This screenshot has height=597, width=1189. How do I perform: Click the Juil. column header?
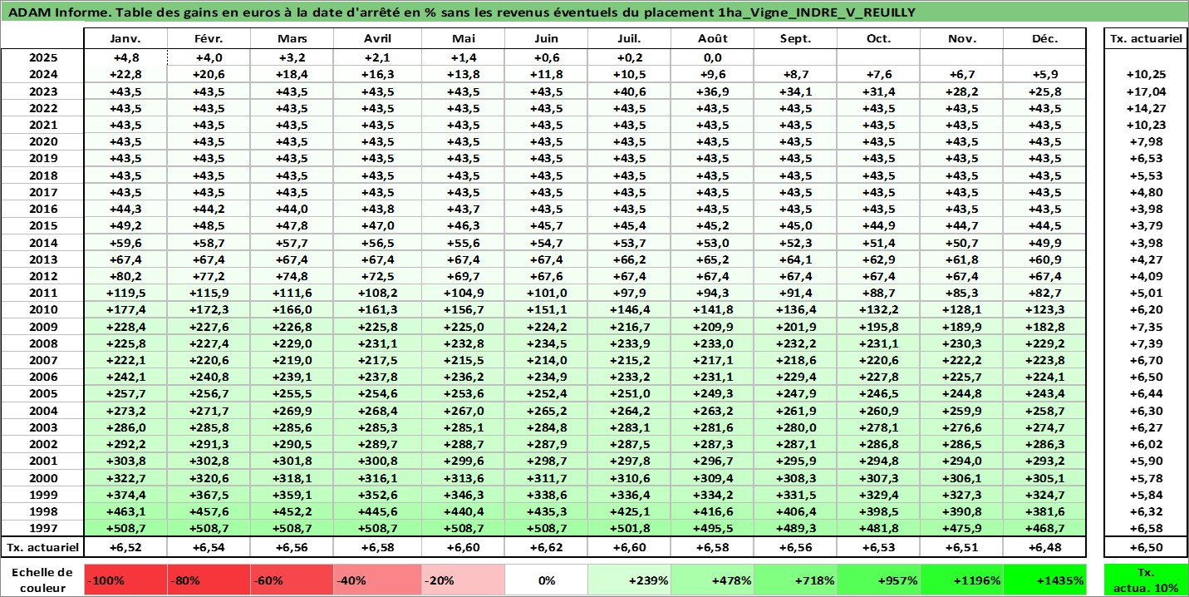(629, 39)
